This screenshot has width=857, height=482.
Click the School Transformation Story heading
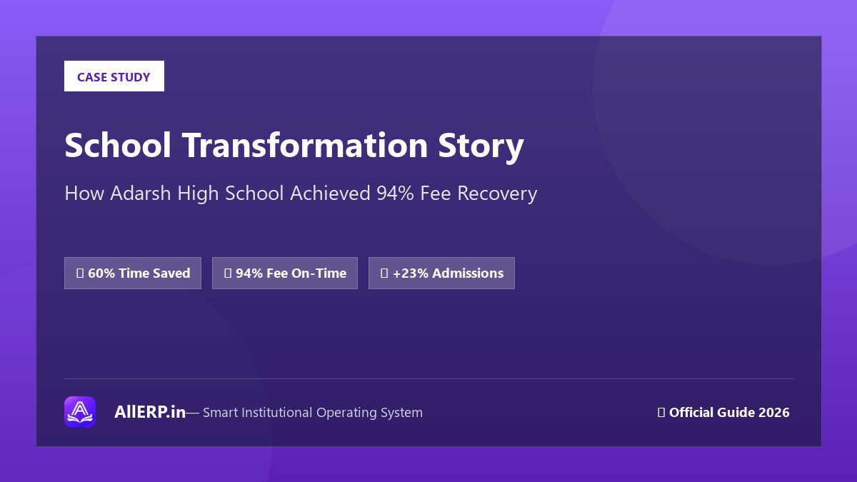(x=294, y=146)
